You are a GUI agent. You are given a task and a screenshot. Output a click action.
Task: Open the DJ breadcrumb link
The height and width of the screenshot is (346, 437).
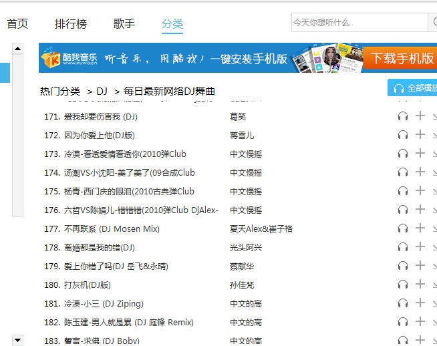(102, 91)
